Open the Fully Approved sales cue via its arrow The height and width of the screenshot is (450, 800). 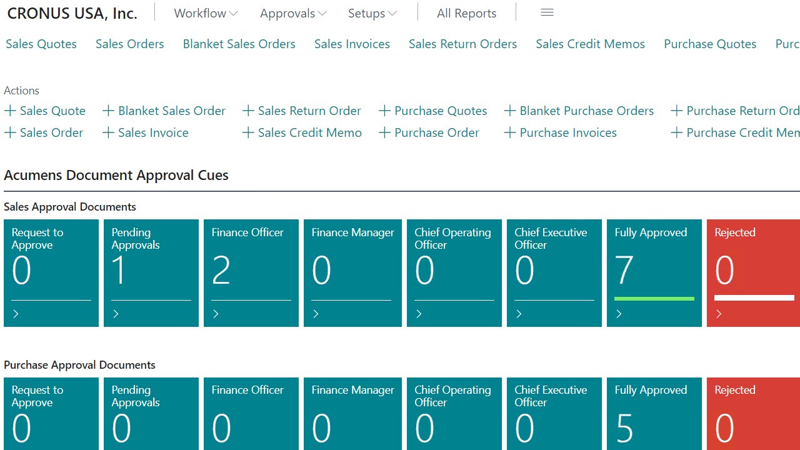pos(619,314)
